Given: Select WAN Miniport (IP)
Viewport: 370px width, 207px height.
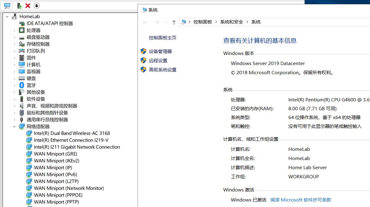Looking at the screenshot, I should [53, 168].
